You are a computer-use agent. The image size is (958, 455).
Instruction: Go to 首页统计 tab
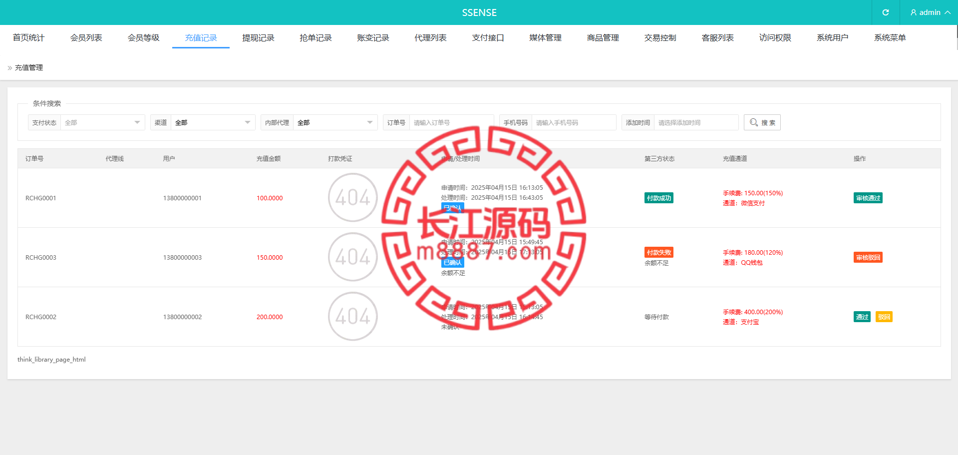tap(28, 38)
